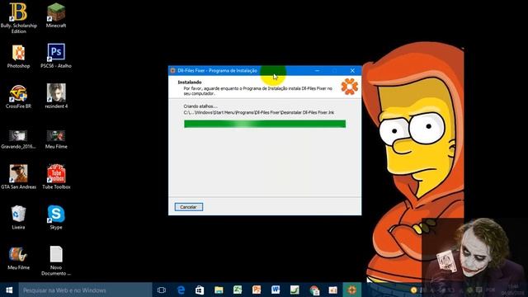Click the shortcut file path text line
Image resolution: width=528 pixels, height=297 pixels.
(258, 112)
